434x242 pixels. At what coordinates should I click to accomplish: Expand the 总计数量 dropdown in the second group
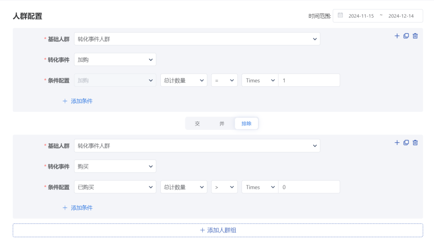(x=184, y=187)
